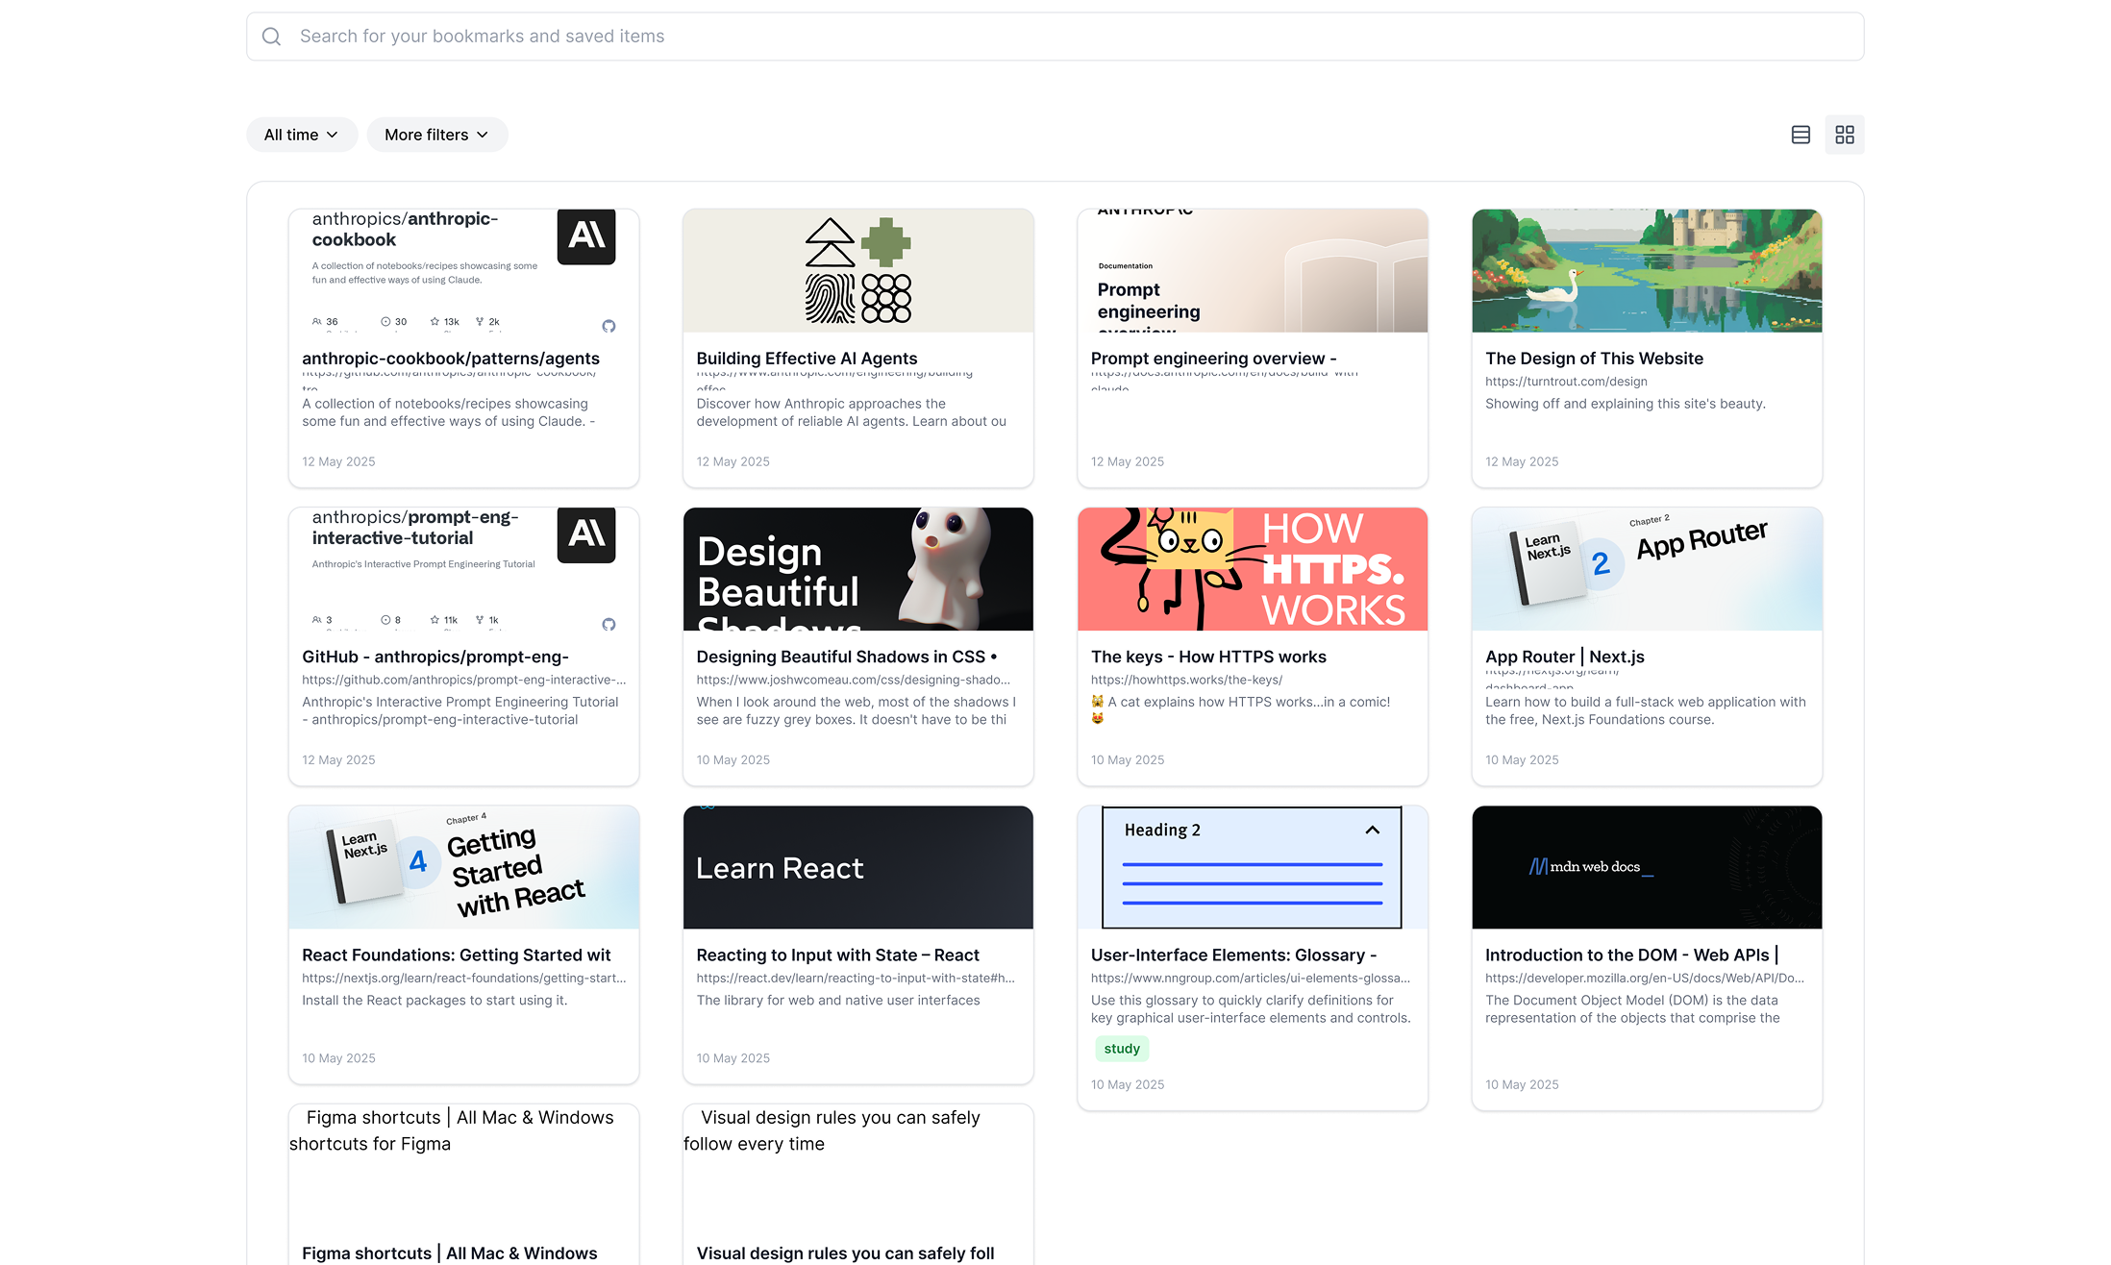Click Anthropic logo on prompt-eng-interactive-tutorial card
2111x1265 pixels.
tap(585, 534)
